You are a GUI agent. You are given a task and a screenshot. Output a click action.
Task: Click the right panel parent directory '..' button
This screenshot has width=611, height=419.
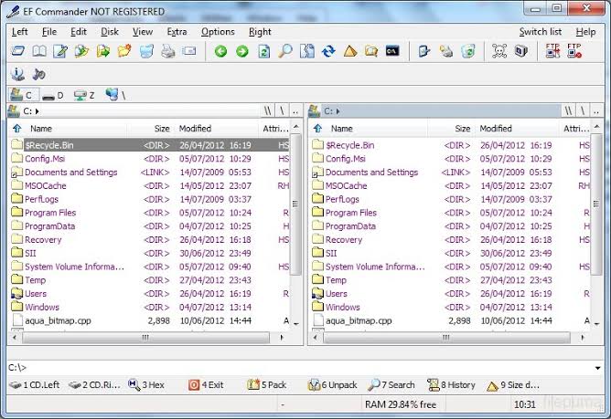pos(596,111)
